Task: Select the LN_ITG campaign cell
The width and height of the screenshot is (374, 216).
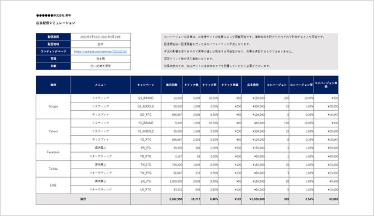Action: tap(146, 181)
